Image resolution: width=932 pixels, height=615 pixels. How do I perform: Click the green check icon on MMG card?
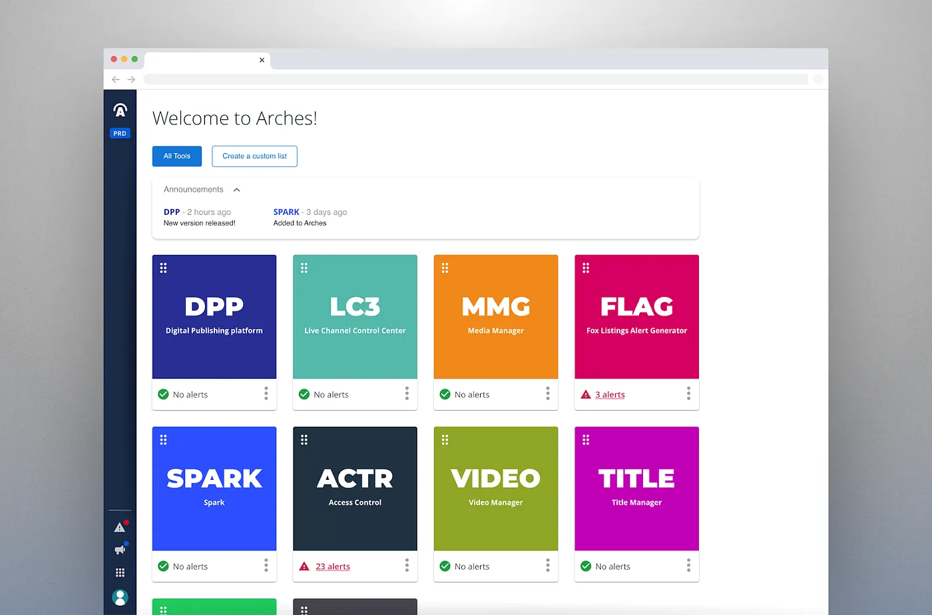click(x=445, y=394)
